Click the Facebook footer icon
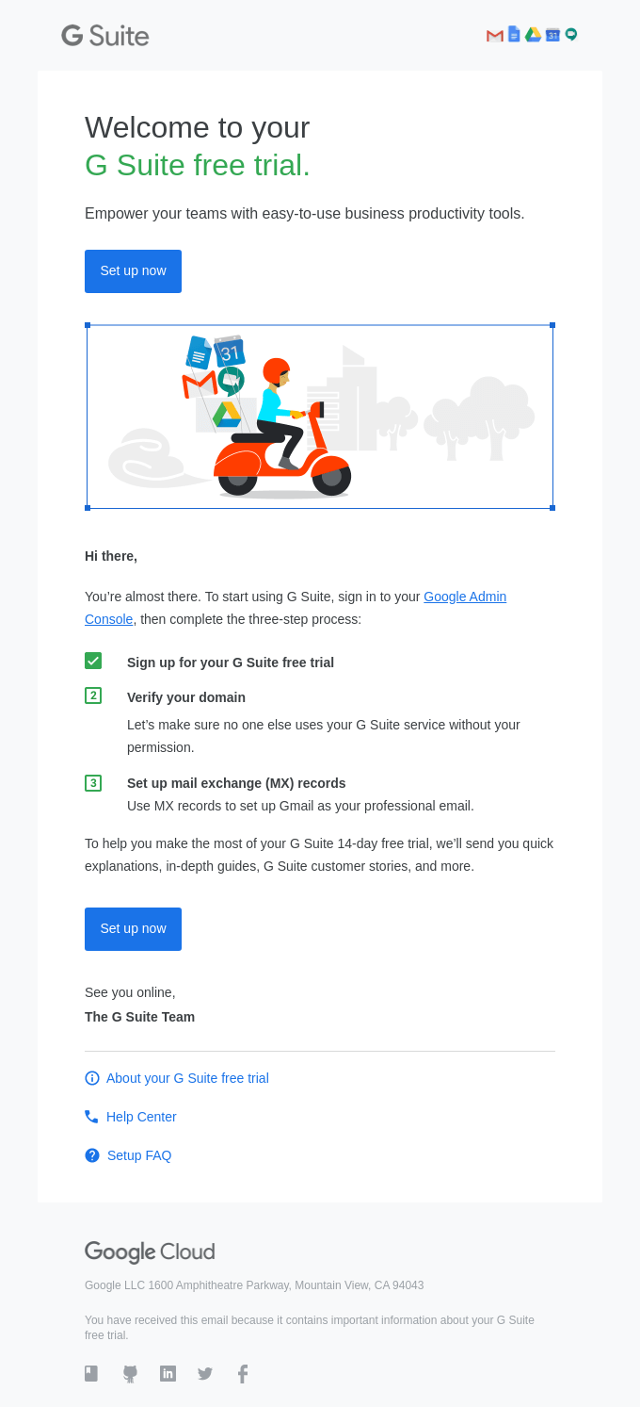Image resolution: width=640 pixels, height=1407 pixels. tap(242, 1373)
